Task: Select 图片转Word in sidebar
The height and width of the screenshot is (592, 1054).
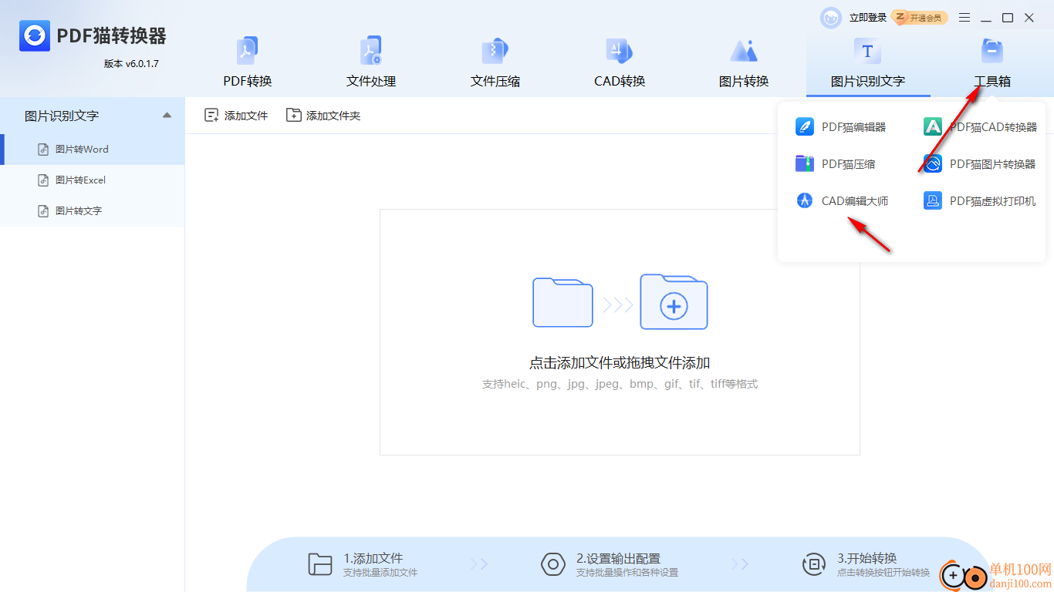Action: coord(93,150)
